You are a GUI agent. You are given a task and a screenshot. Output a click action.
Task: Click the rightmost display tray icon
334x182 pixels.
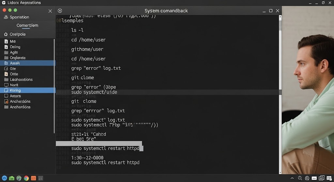click(x=329, y=178)
